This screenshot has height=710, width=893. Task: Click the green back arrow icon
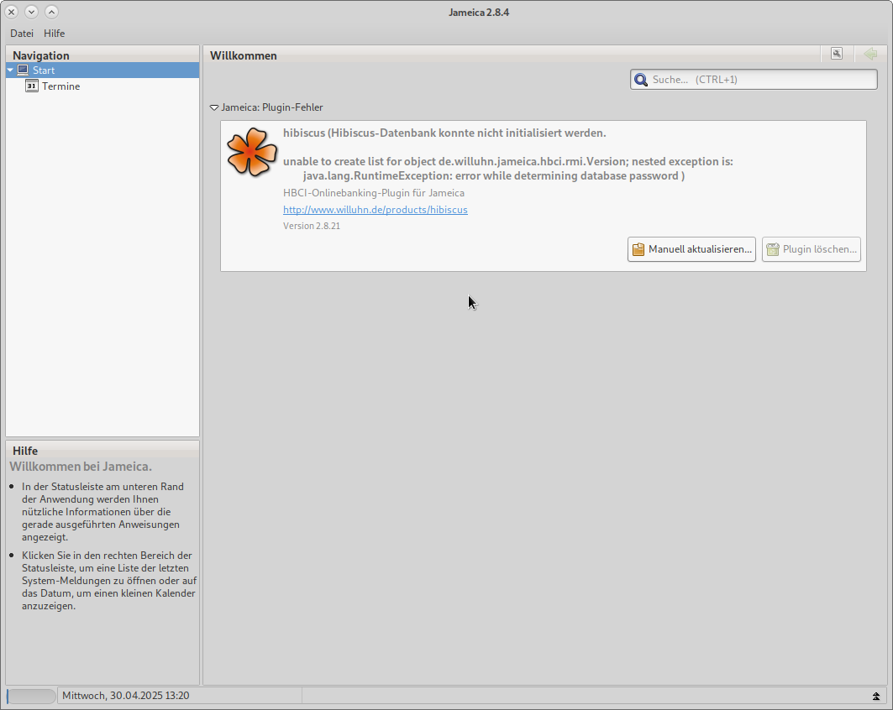(x=870, y=54)
